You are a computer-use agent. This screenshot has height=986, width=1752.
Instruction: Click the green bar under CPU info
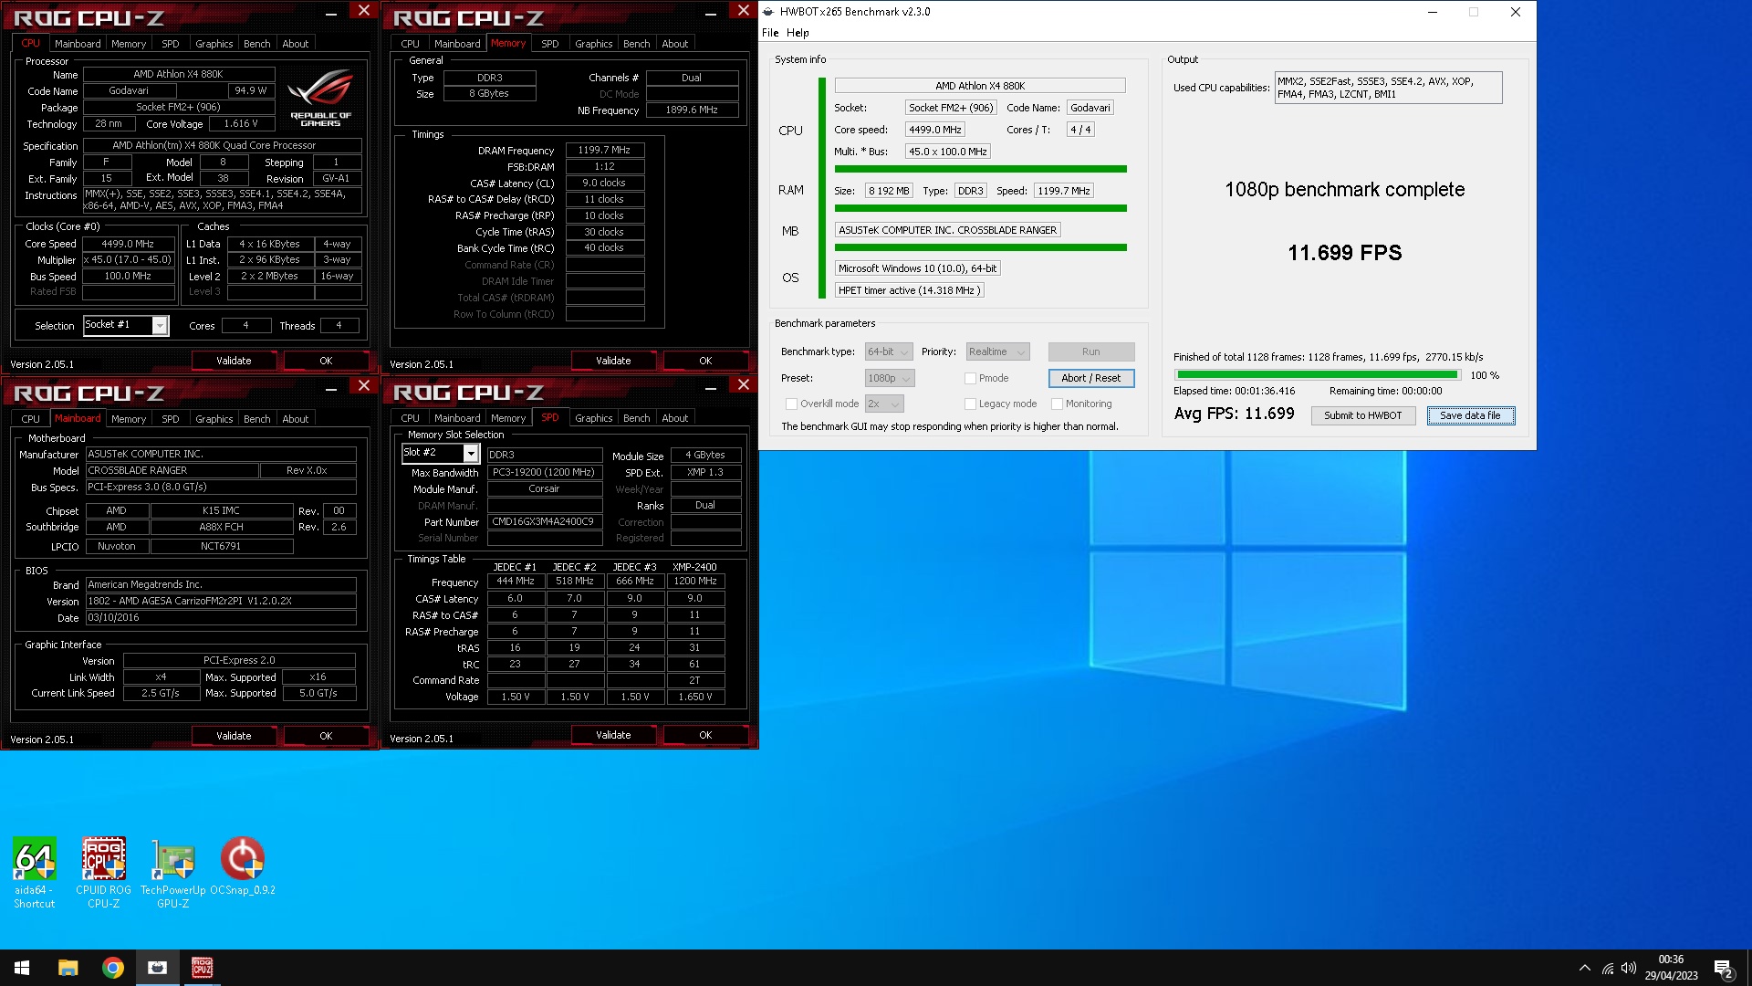point(980,169)
